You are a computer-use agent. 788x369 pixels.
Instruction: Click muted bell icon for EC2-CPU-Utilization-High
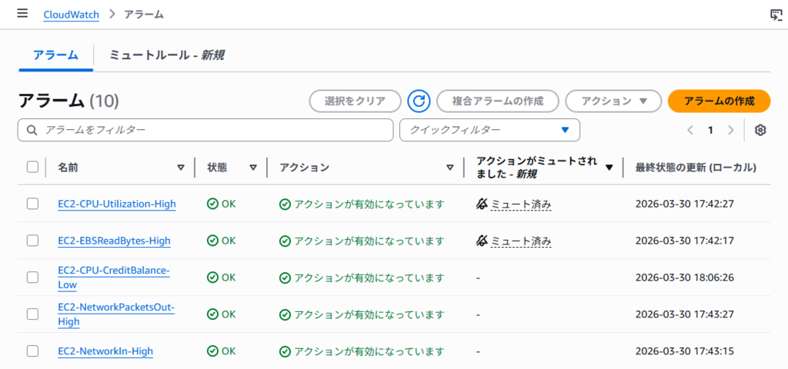(x=482, y=204)
